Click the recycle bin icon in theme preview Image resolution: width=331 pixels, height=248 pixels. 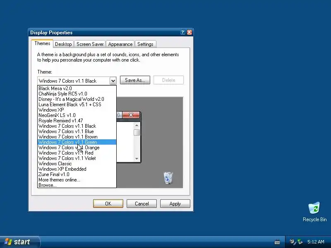coord(168,178)
